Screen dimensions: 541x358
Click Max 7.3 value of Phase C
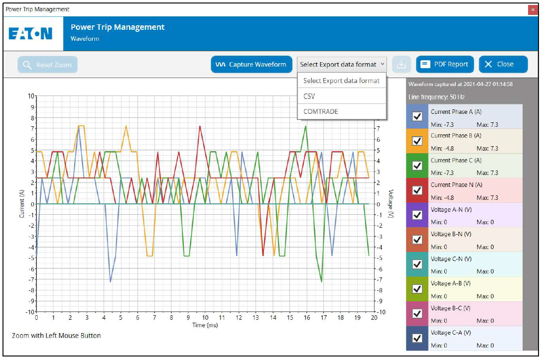pyautogui.click(x=488, y=173)
